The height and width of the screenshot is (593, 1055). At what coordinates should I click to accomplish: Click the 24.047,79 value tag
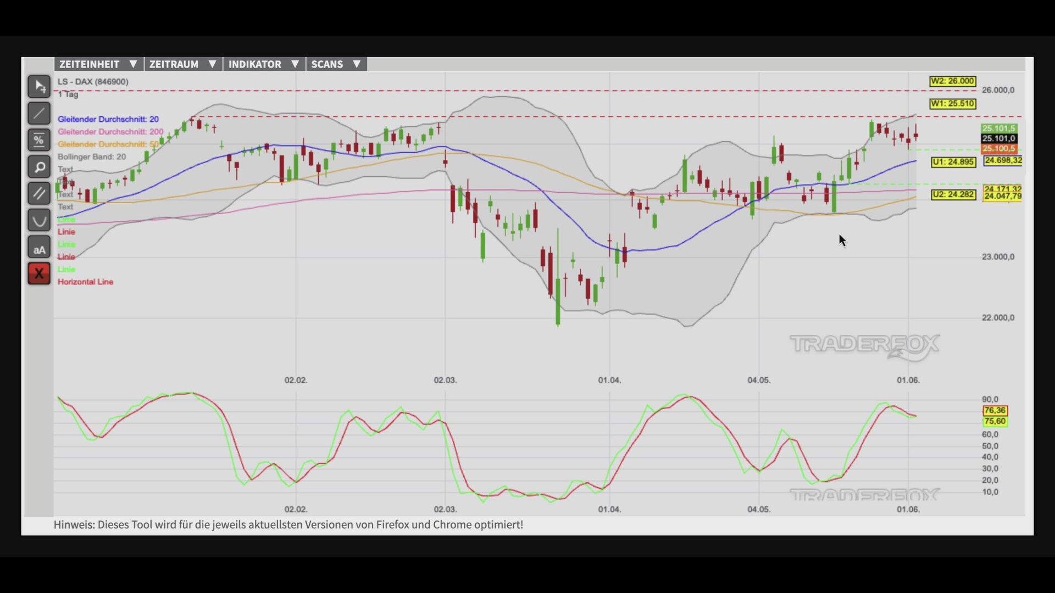click(1003, 197)
